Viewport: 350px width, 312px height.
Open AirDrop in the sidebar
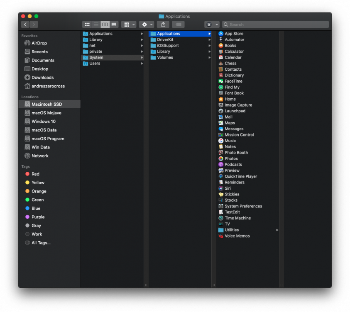(39, 43)
